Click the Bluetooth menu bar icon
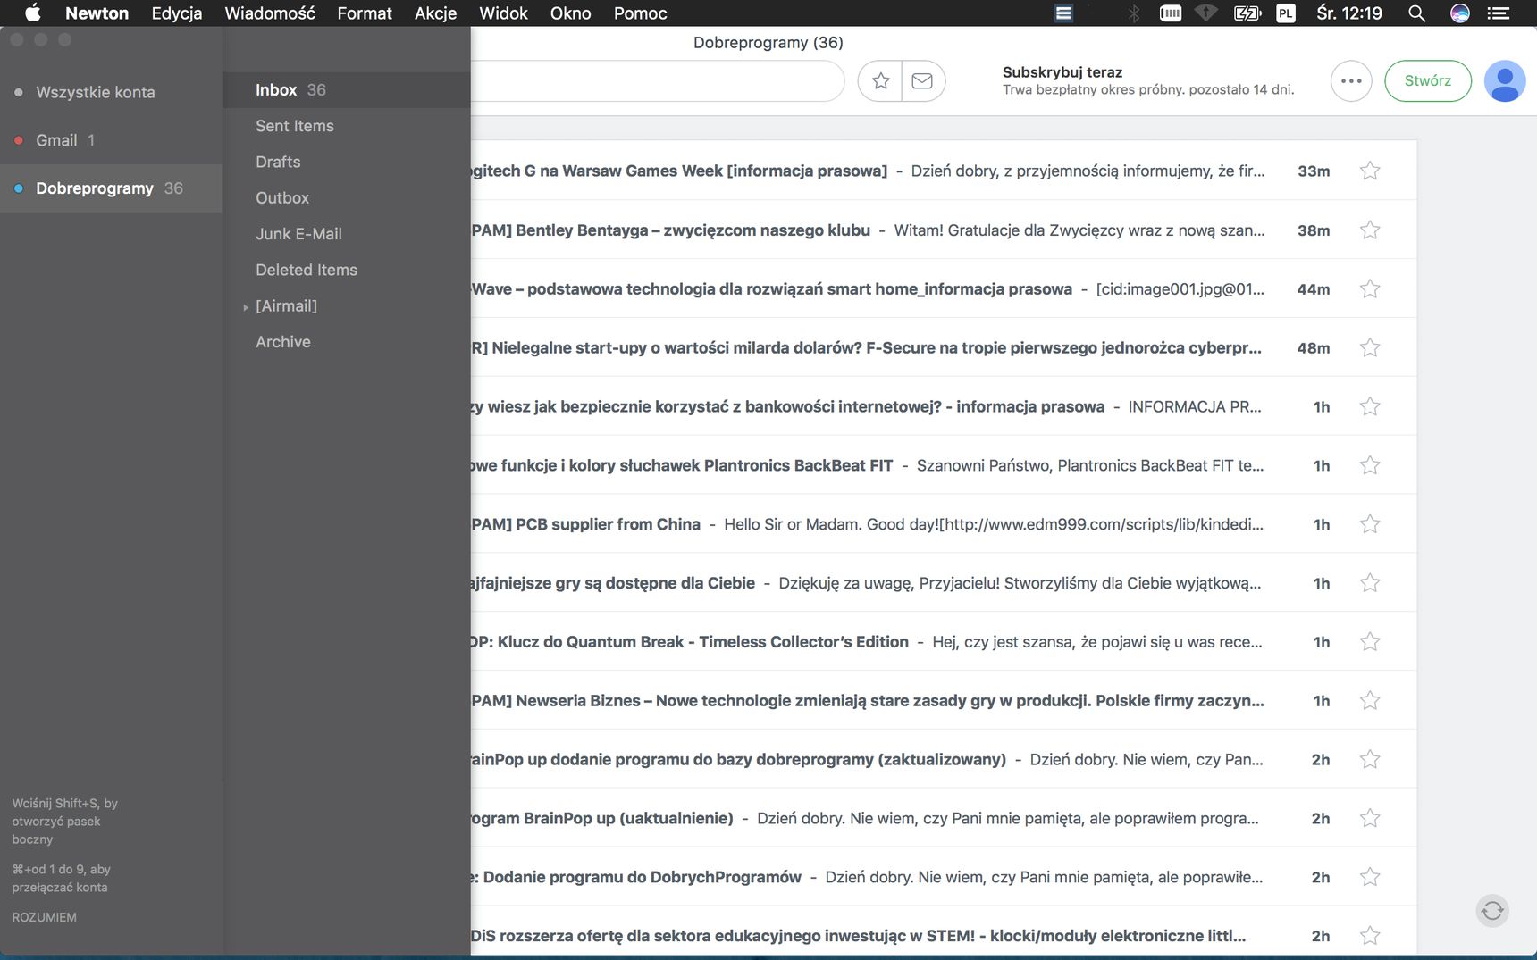The height and width of the screenshot is (960, 1537). tap(1134, 13)
